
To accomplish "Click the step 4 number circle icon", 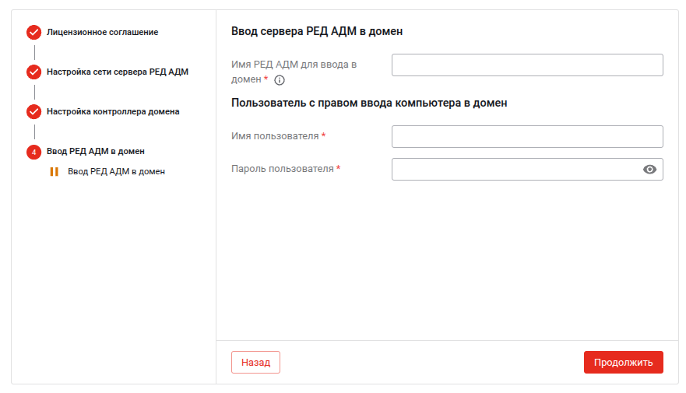I will click(33, 152).
